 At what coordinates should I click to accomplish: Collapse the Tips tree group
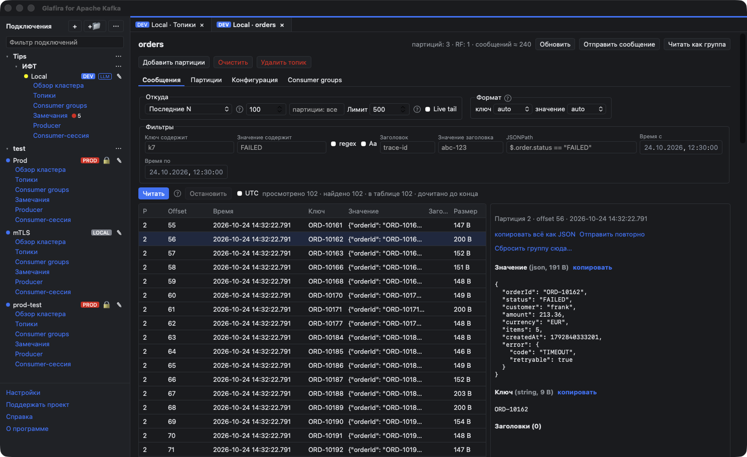coord(7,57)
